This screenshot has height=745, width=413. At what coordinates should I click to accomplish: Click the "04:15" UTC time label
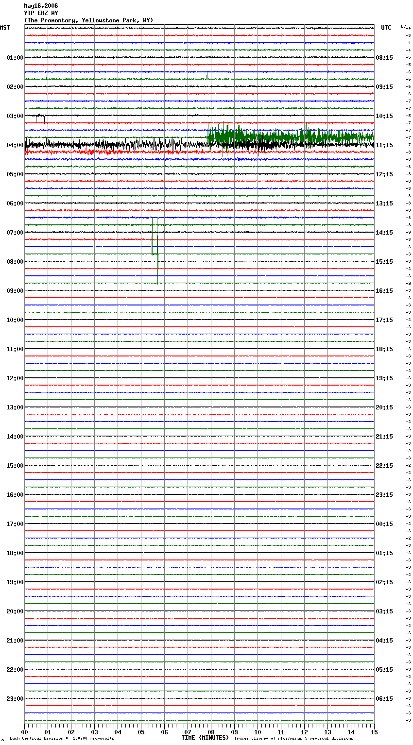[384, 641]
